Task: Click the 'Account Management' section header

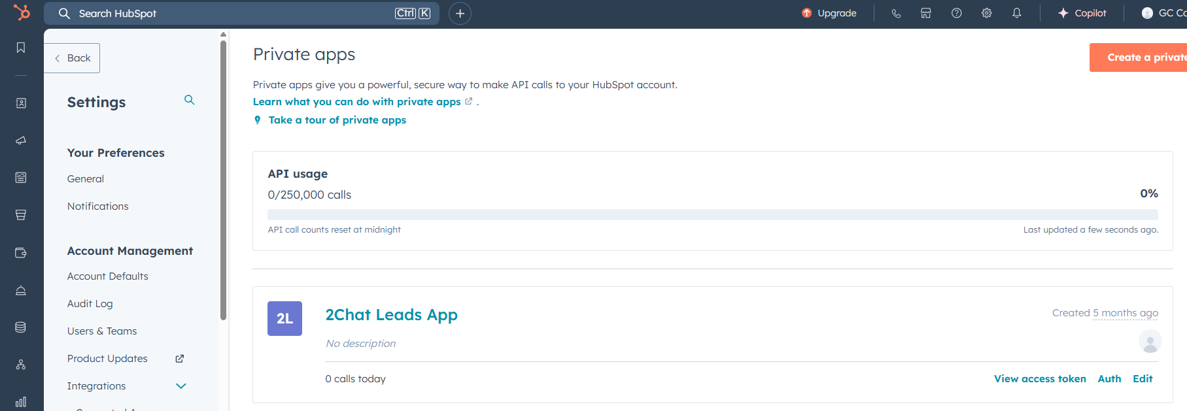Action: click(x=130, y=251)
